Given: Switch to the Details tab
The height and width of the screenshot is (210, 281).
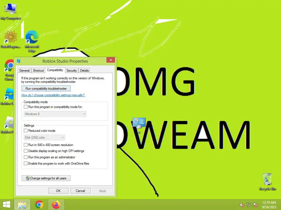Looking at the screenshot, I should (85, 70).
